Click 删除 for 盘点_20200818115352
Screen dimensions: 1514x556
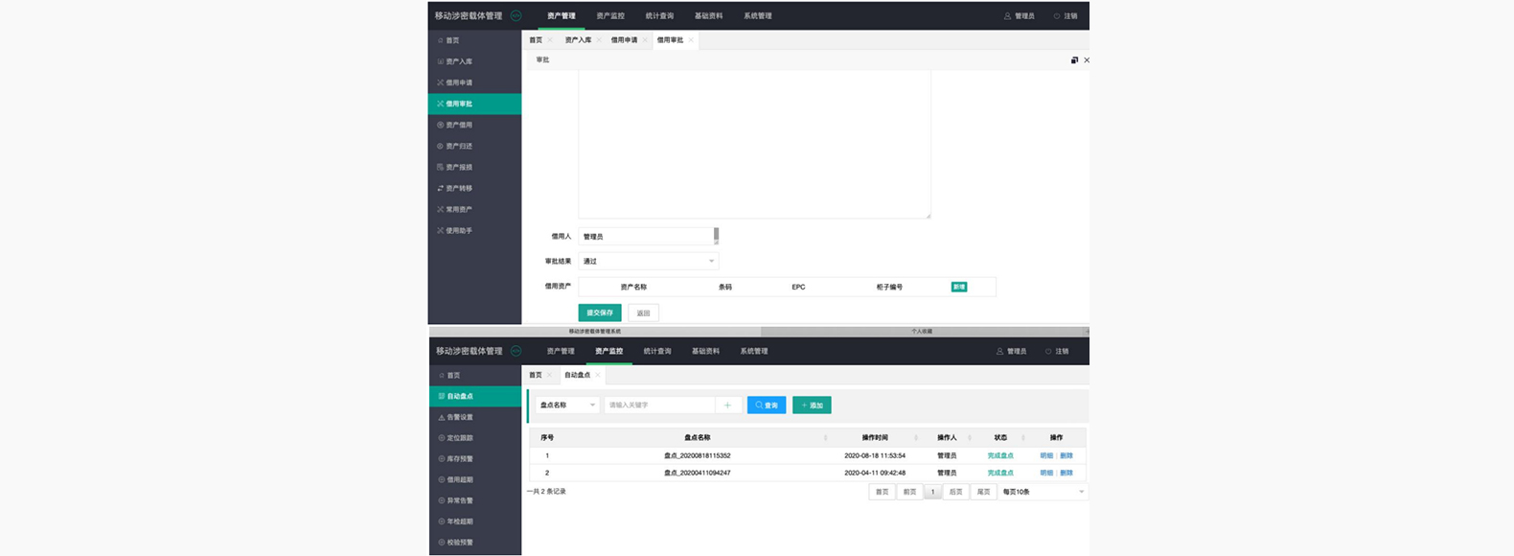pyautogui.click(x=1067, y=456)
